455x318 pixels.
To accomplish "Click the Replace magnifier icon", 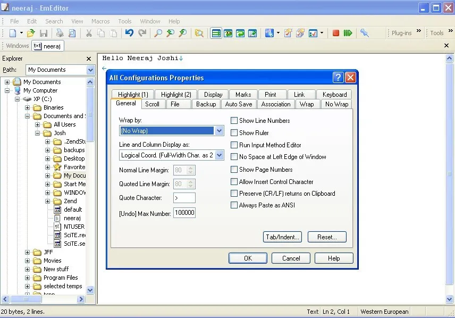I will tap(182, 33).
